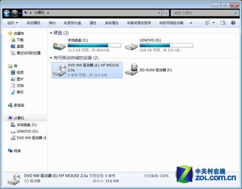
Task: Click 总大小: 33.6 MB in details pane
Action: tap(106, 181)
